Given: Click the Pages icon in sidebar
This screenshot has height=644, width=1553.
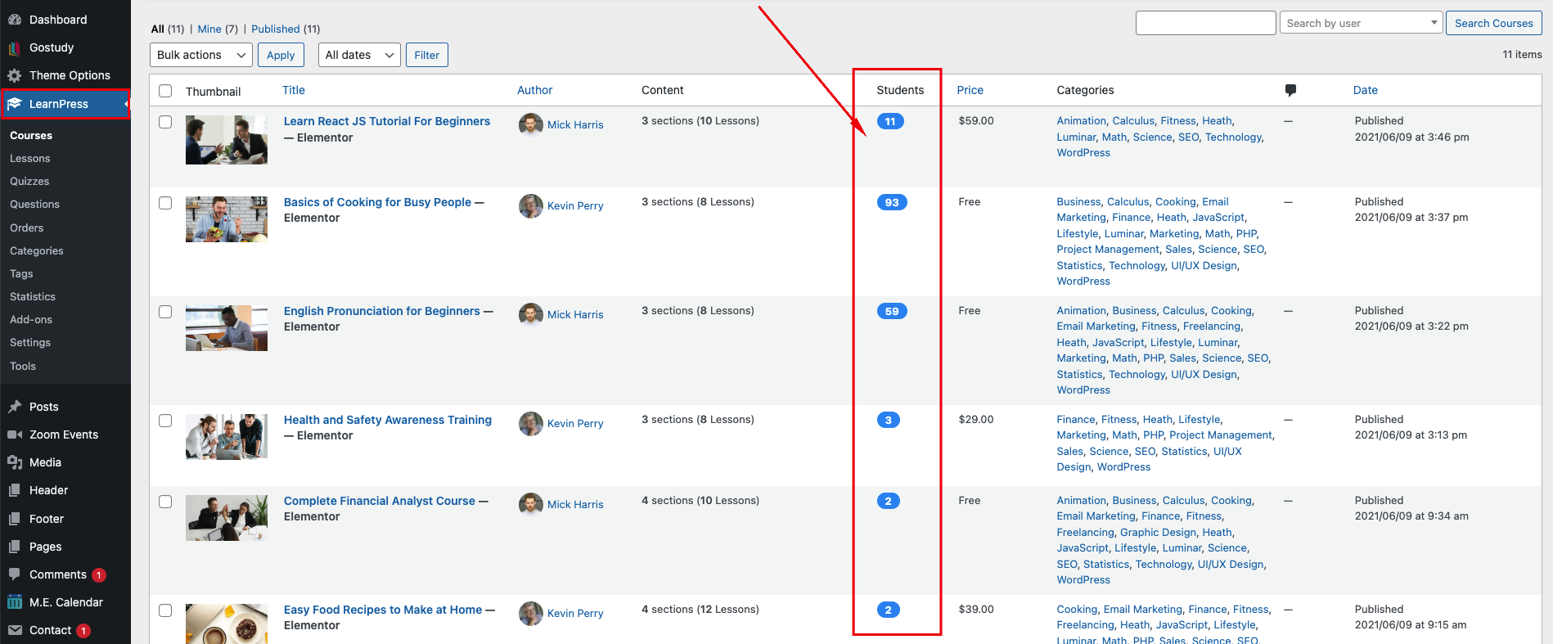Looking at the screenshot, I should click(15, 547).
